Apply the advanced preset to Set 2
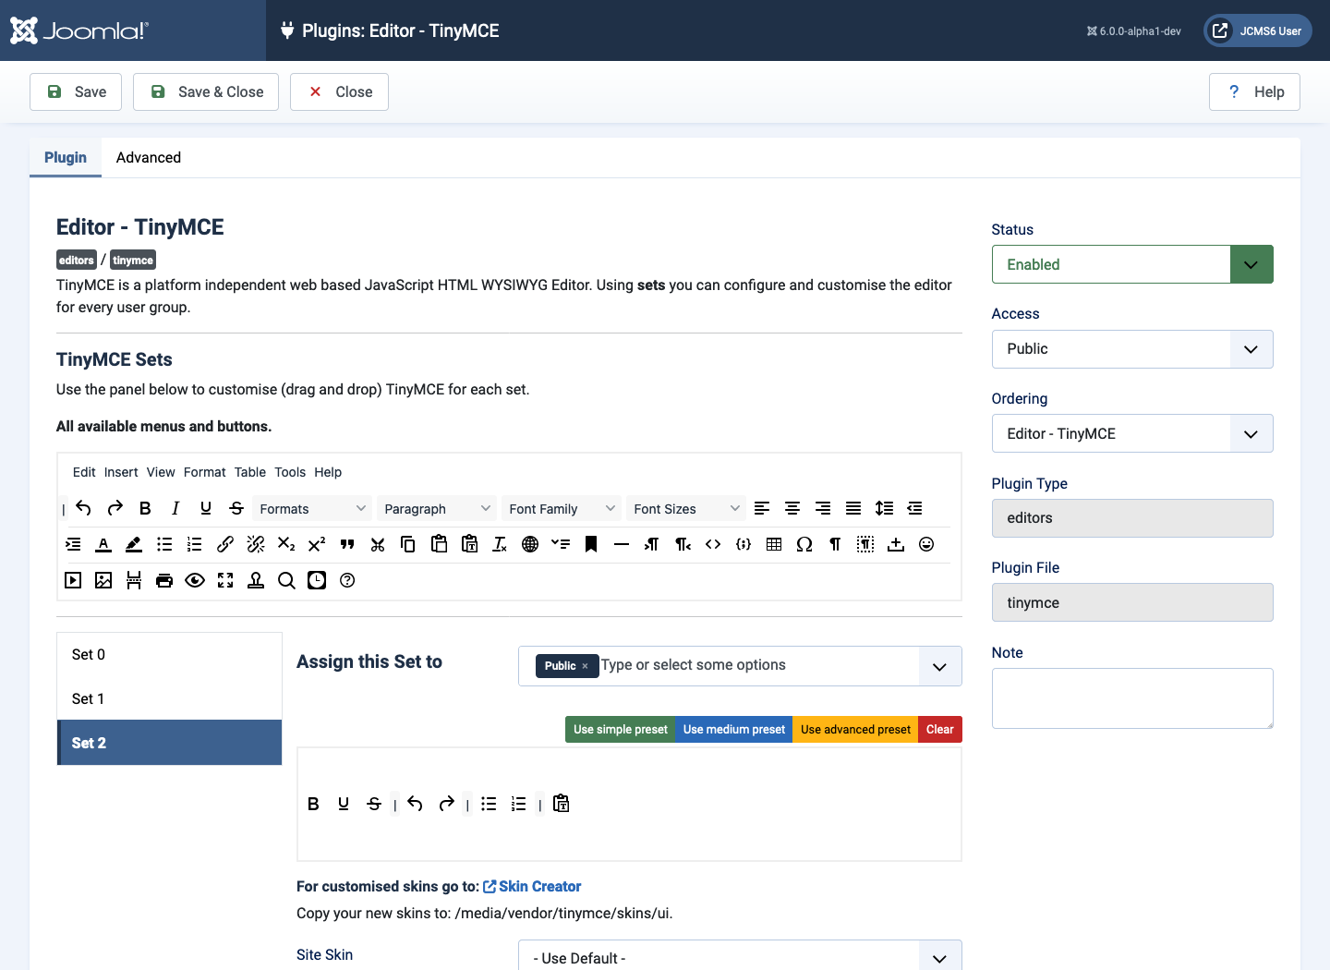Viewport: 1330px width, 970px height. (854, 729)
